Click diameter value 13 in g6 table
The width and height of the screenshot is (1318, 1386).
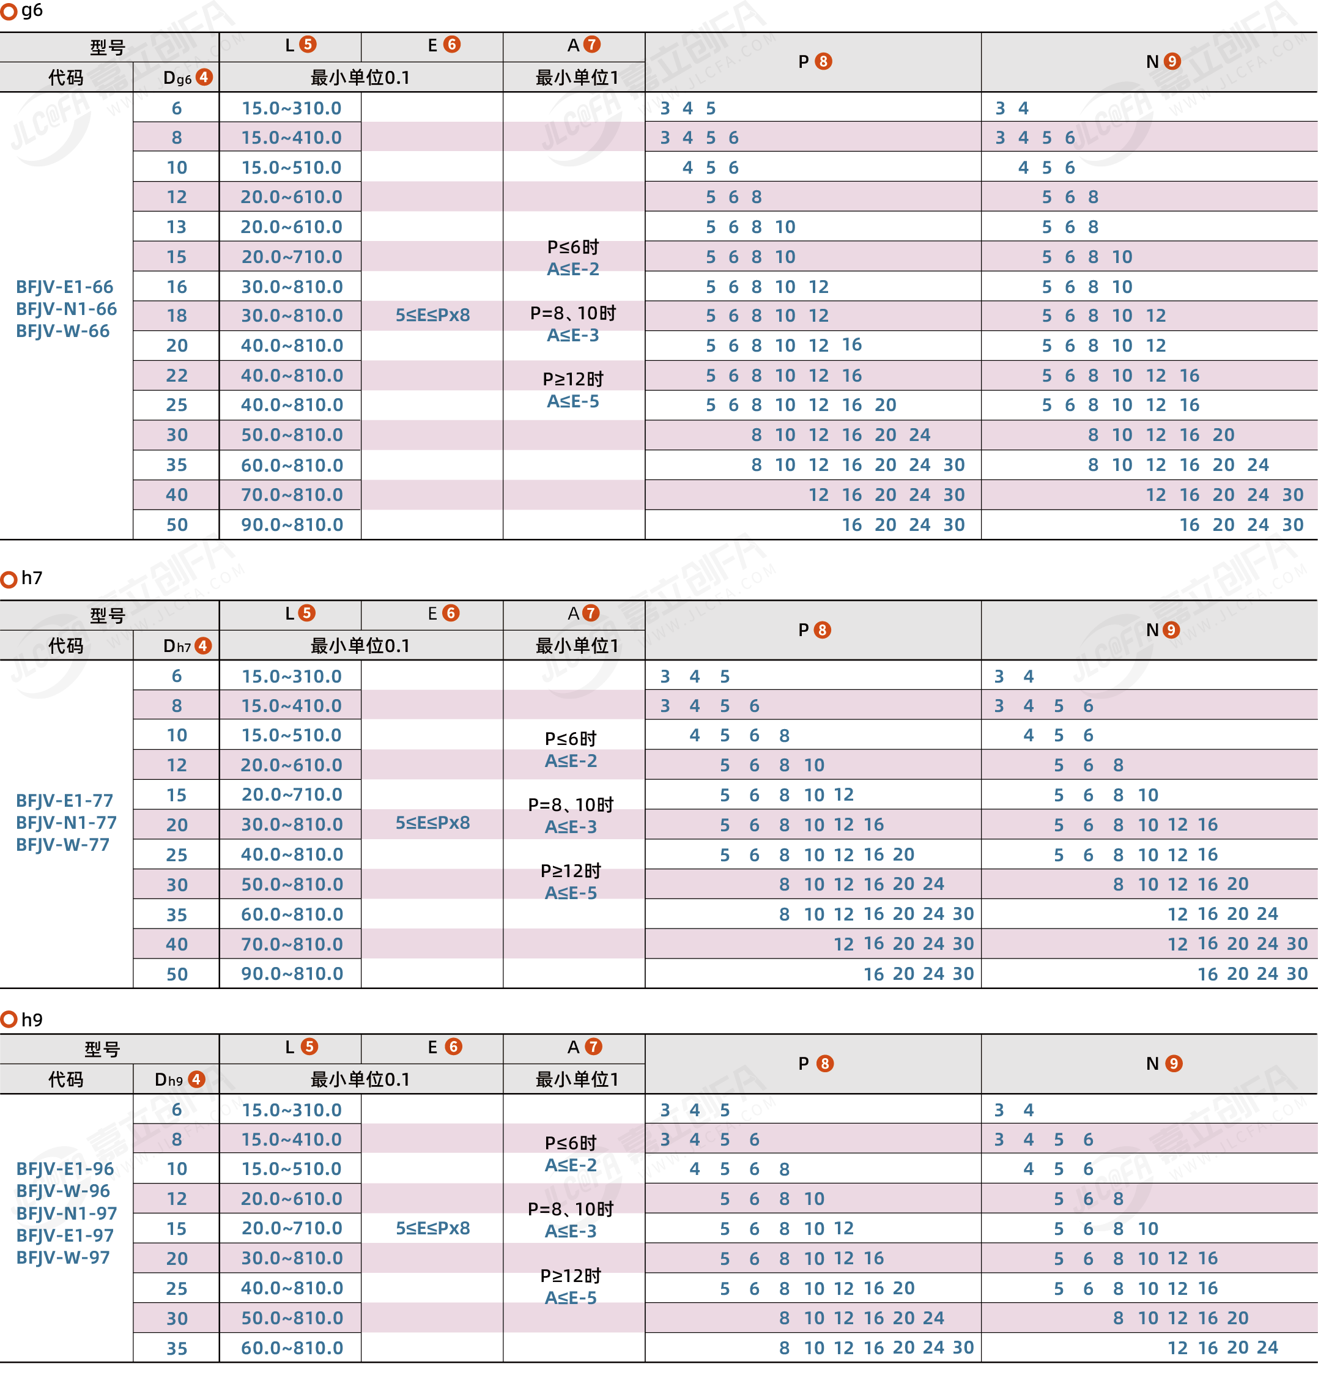176,227
